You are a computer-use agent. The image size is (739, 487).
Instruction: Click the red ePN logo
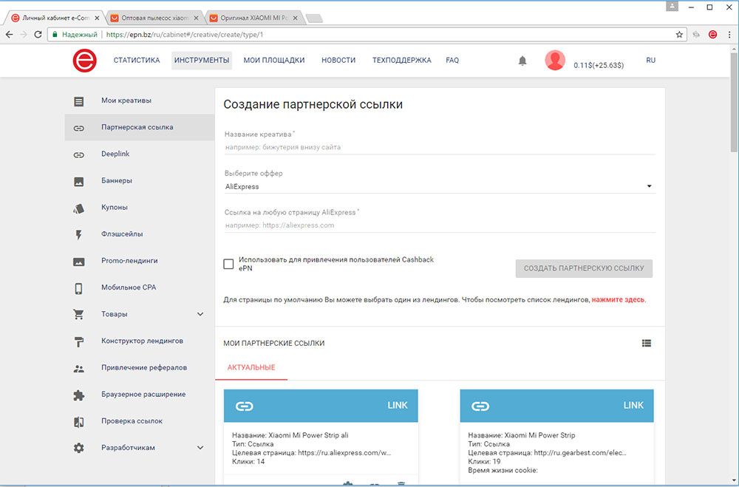click(x=84, y=61)
